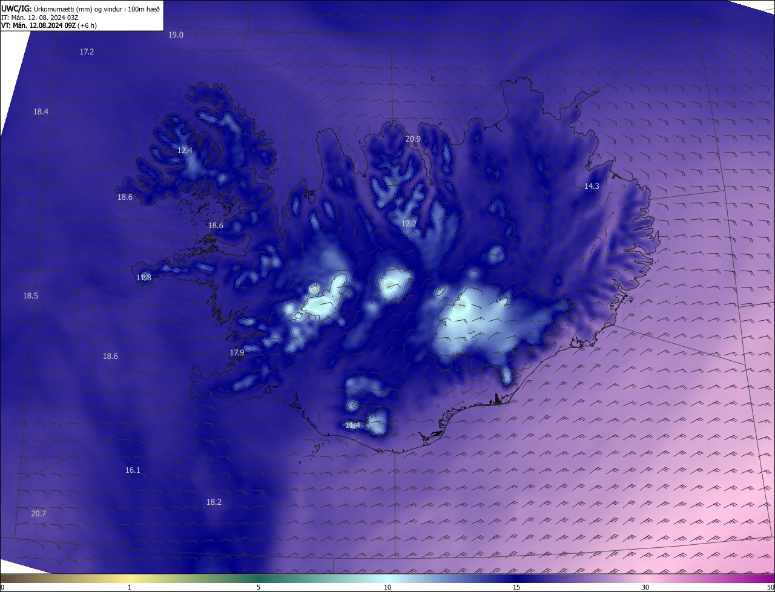Image resolution: width=775 pixels, height=592 pixels.
Task: Click the 12.4 value over the Westfjords
Action: tap(185, 151)
